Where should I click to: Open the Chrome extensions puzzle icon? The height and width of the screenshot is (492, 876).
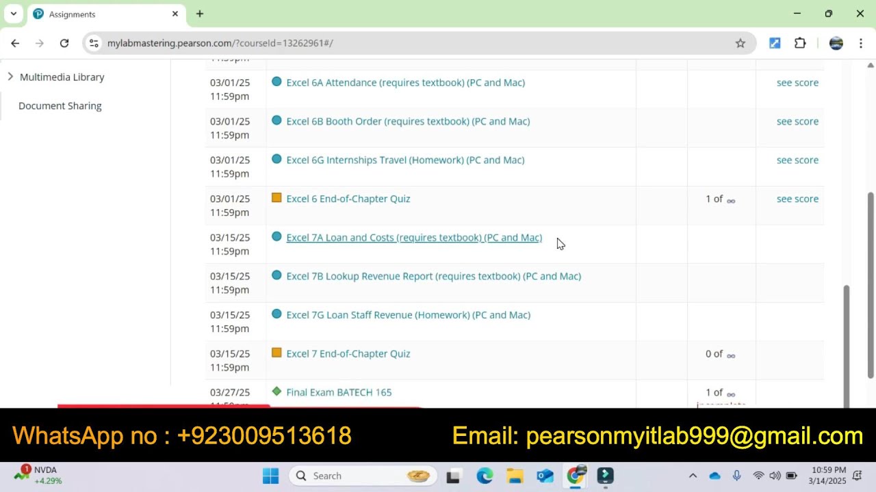point(800,43)
